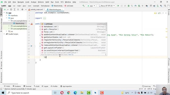Open the Build menu
The width and height of the screenshot is (170, 95).
pos(47,2)
